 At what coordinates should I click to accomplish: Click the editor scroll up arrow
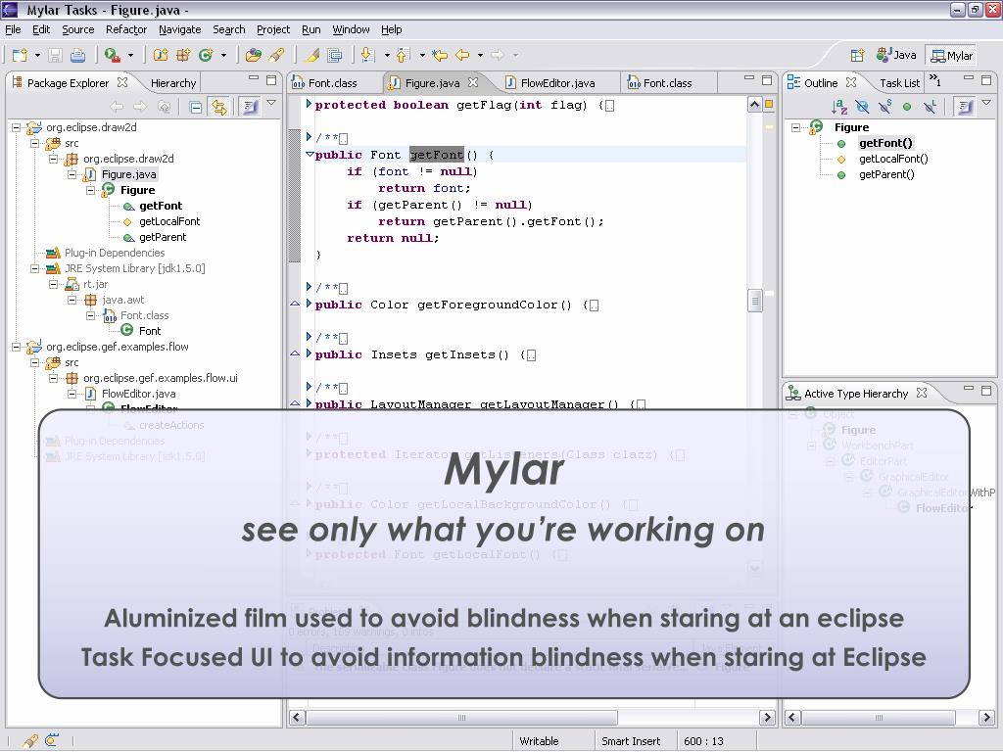[755, 105]
